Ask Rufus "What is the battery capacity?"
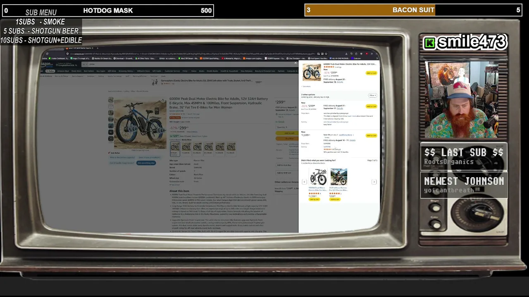 [122, 158]
